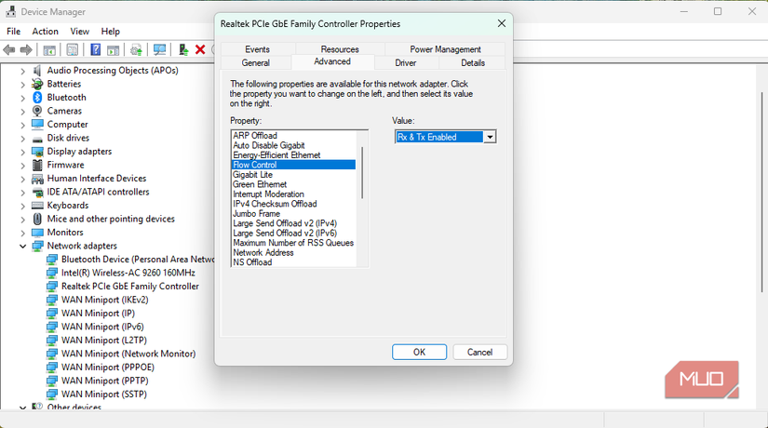Screen dimensions: 768x428
Task: Switch to the General tab
Action: [256, 62]
